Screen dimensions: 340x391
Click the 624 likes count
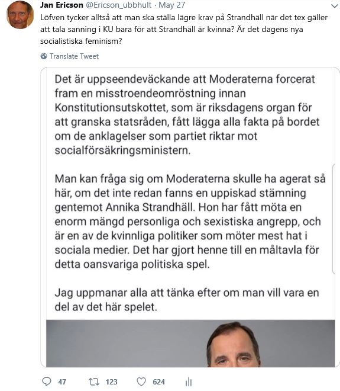tap(159, 382)
